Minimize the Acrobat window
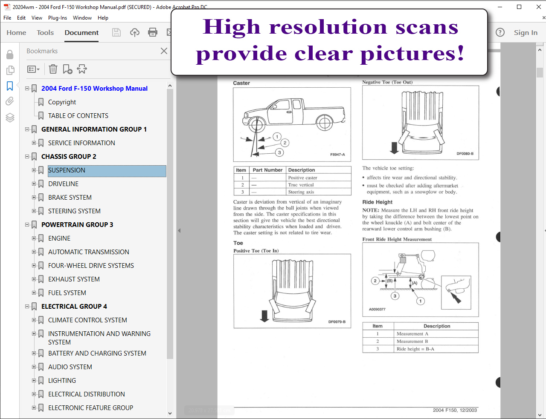The width and height of the screenshot is (546, 419). click(x=500, y=7)
